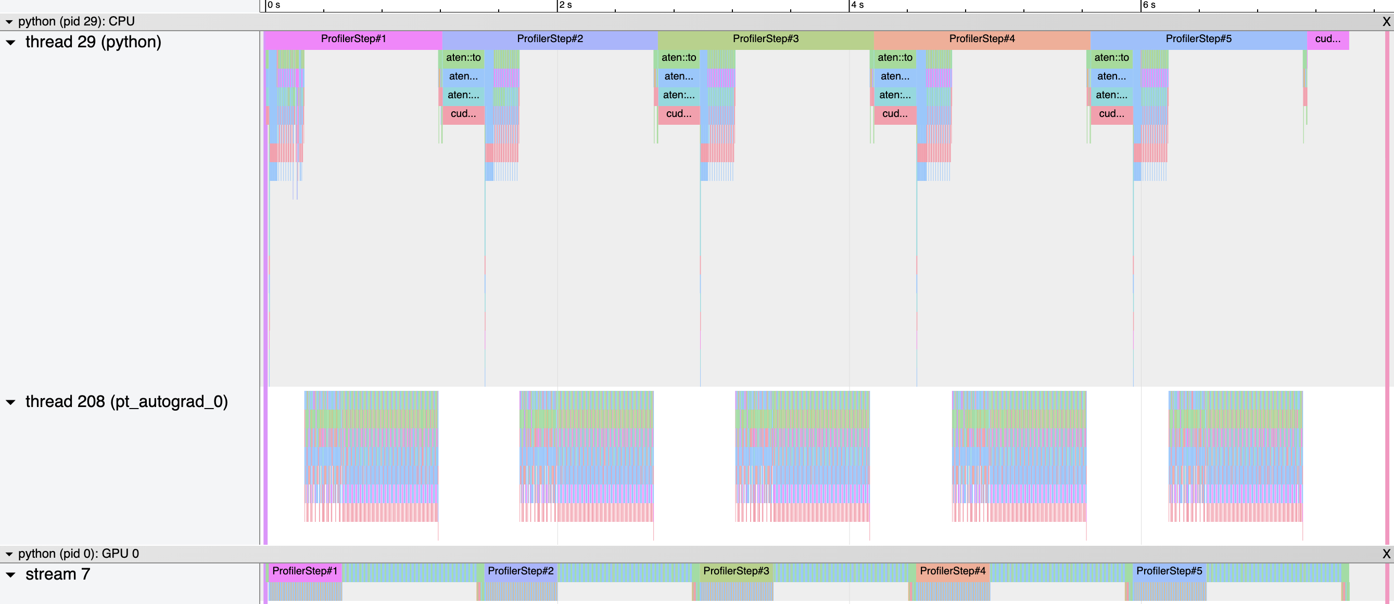The image size is (1394, 604).
Task: Close the GPU 0 process section with X
Action: (x=1386, y=554)
